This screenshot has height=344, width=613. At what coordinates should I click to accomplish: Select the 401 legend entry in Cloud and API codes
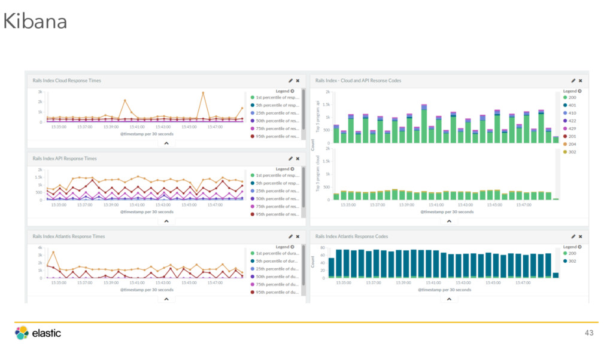[x=570, y=105]
